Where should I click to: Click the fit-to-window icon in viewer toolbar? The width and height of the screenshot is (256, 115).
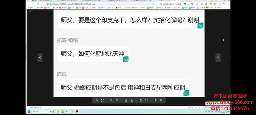pyautogui.click(x=102, y=100)
